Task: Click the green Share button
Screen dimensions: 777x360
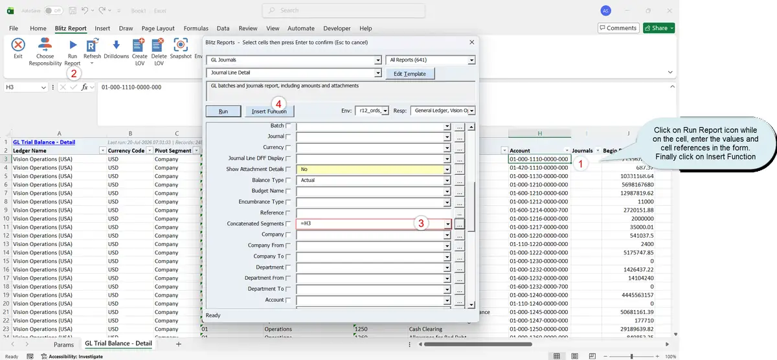Action: point(659,28)
